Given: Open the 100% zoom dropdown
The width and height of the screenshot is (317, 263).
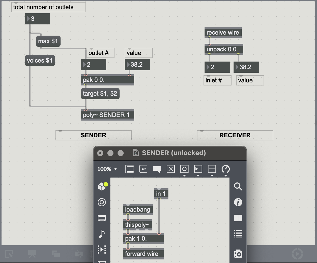Looking at the screenshot, I should pyautogui.click(x=107, y=169).
